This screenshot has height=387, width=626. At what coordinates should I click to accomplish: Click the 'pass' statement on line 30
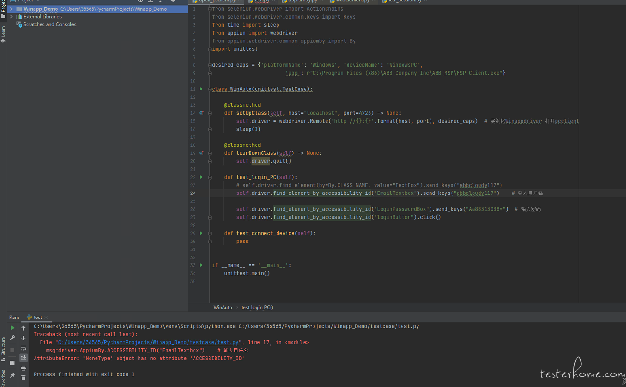242,242
